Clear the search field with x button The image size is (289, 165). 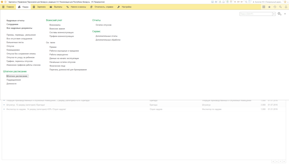274,14
